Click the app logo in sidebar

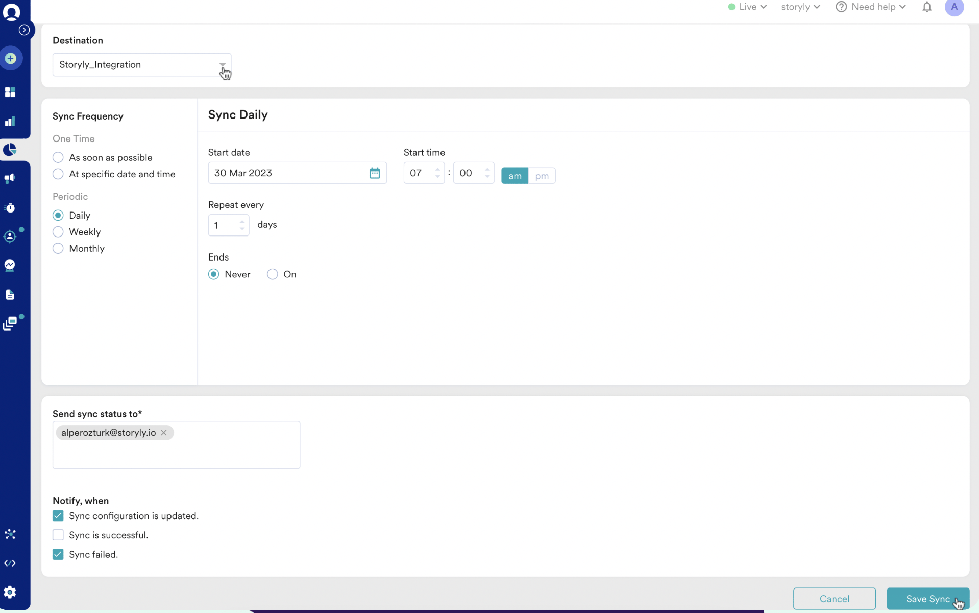point(11,11)
